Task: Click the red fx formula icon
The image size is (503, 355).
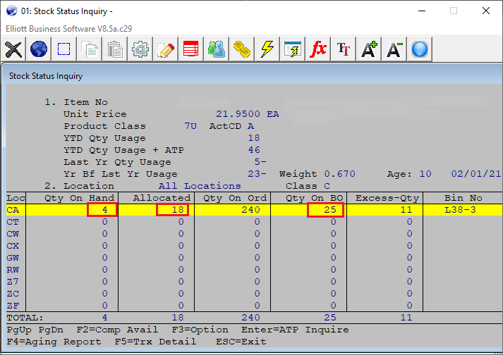Action: (x=318, y=49)
